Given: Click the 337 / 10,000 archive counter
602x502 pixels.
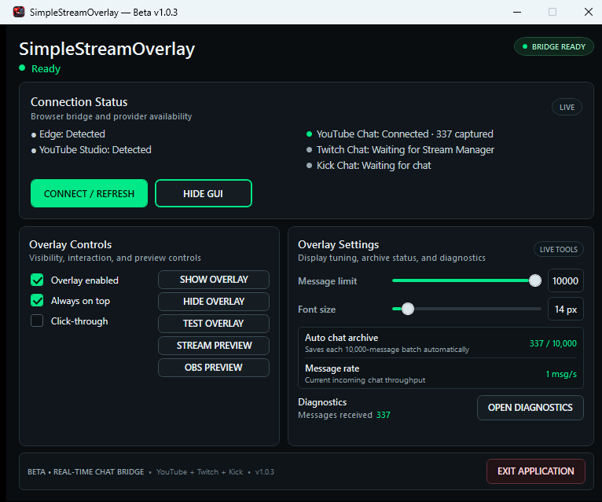Looking at the screenshot, I should tap(552, 343).
